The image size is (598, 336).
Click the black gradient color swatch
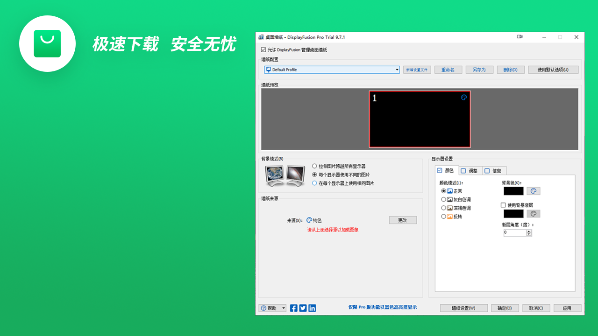pos(513,214)
